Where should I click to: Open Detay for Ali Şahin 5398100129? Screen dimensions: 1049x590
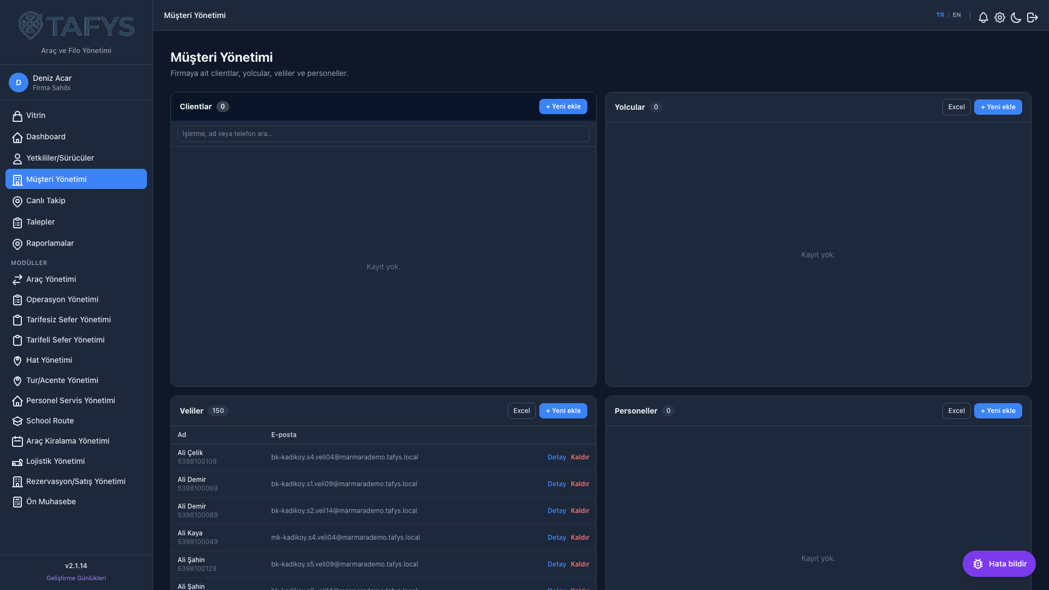coord(557,564)
